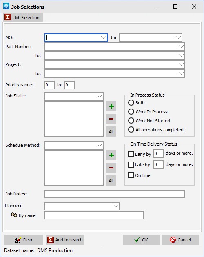Add selected Job State with green plus

coord(111,106)
